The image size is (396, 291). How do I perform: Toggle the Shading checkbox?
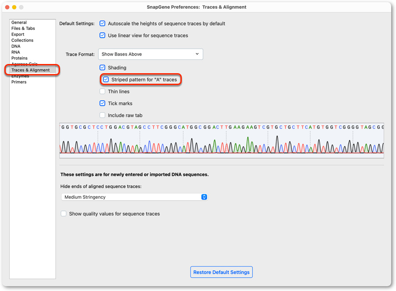[102, 67]
